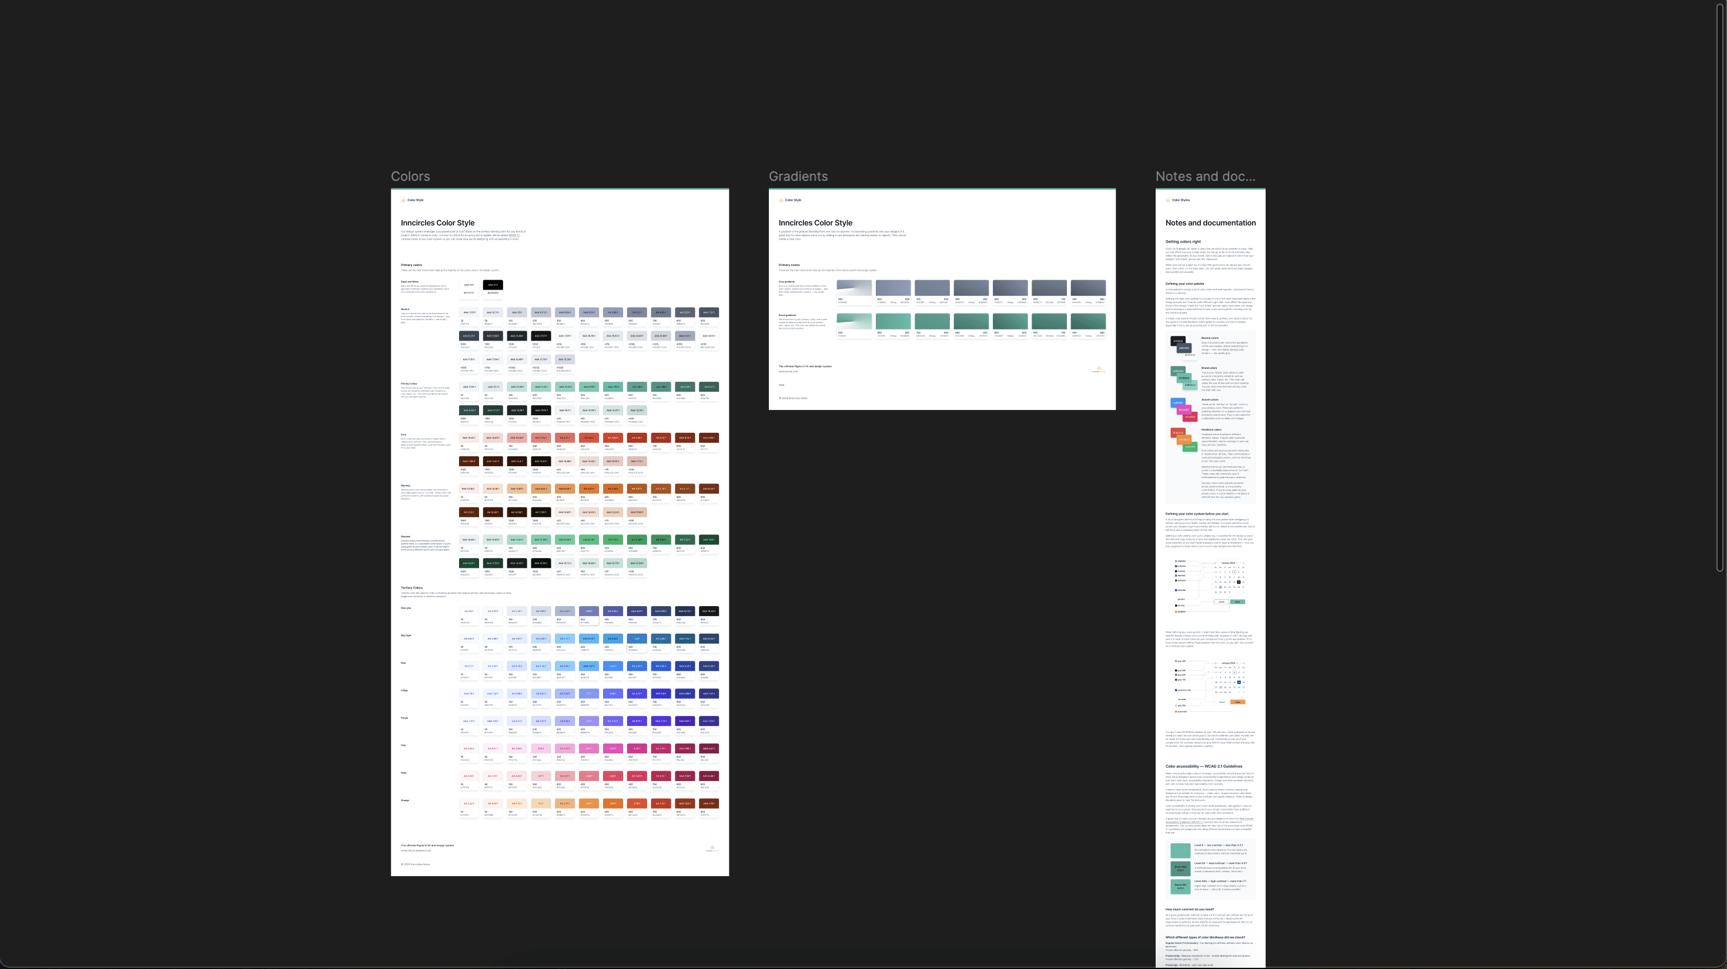Viewport: 1727px width, 969px height.
Task: Select the Colors frame label
Action: [x=410, y=176]
